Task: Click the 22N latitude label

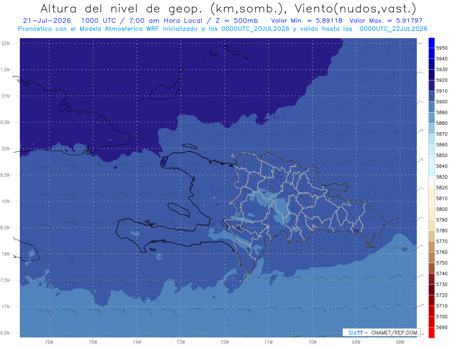Action: [x=6, y=43]
